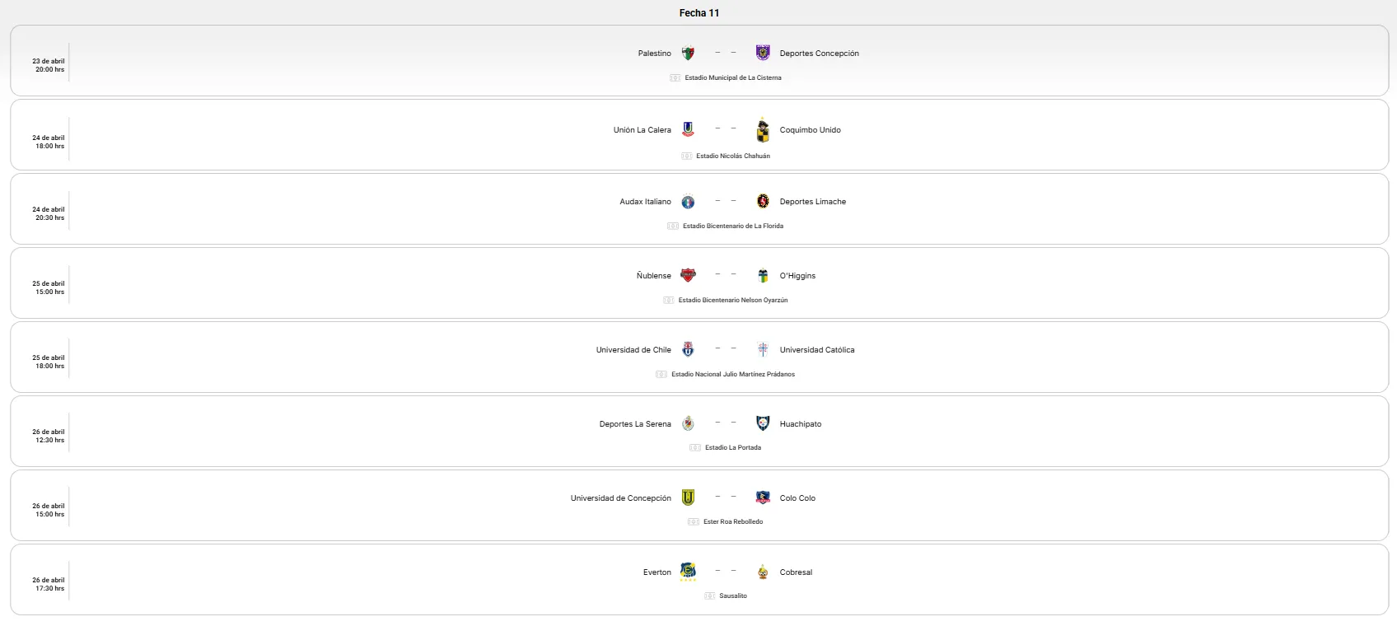Click the Estadio Nacional Julio Martínez Prádanos venue

[732, 374]
